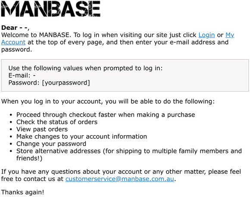Click 'View past orders' list item
This screenshot has height=197, width=250.
pos(42,129)
